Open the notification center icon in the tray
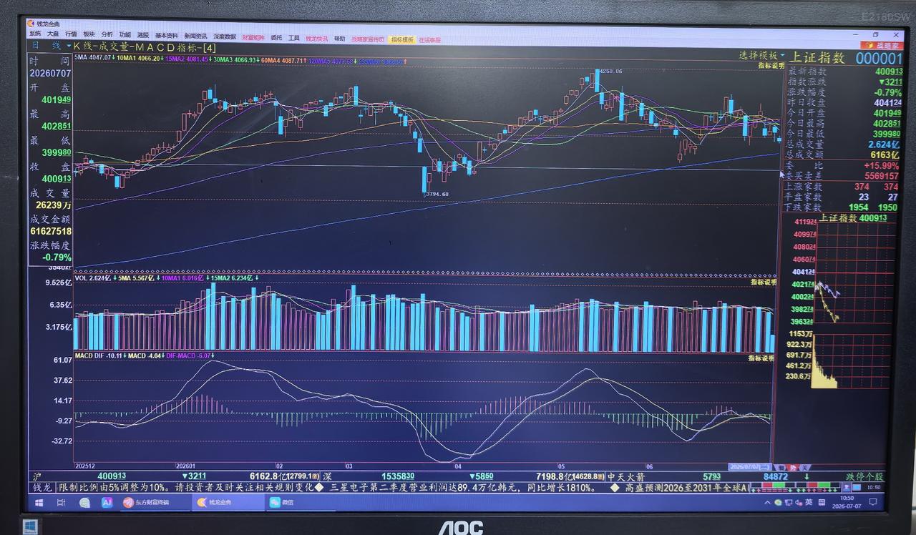The width and height of the screenshot is (916, 535). [x=874, y=504]
